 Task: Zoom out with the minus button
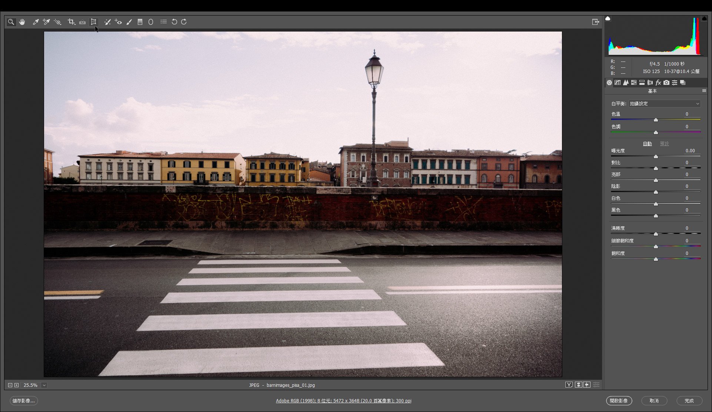coord(10,385)
